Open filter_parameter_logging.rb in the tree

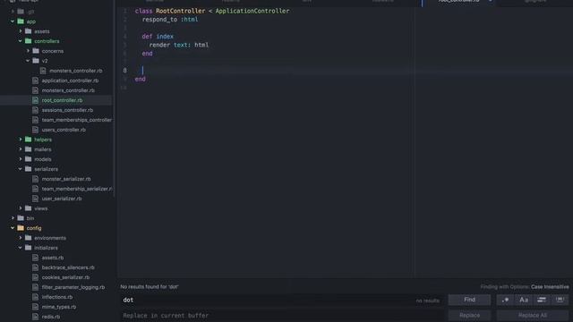(x=73, y=287)
